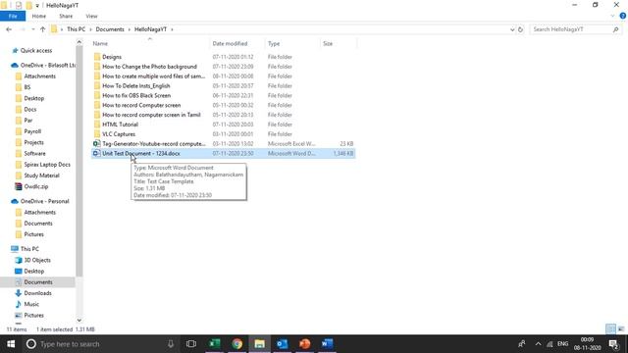Select the HTML Tutorial folder
628x353 pixels.
tap(120, 125)
